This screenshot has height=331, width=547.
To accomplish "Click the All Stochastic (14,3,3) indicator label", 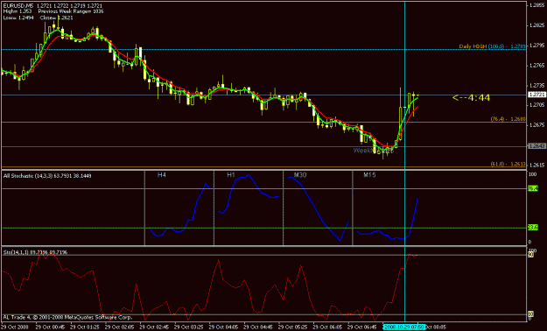I will coord(47,176).
